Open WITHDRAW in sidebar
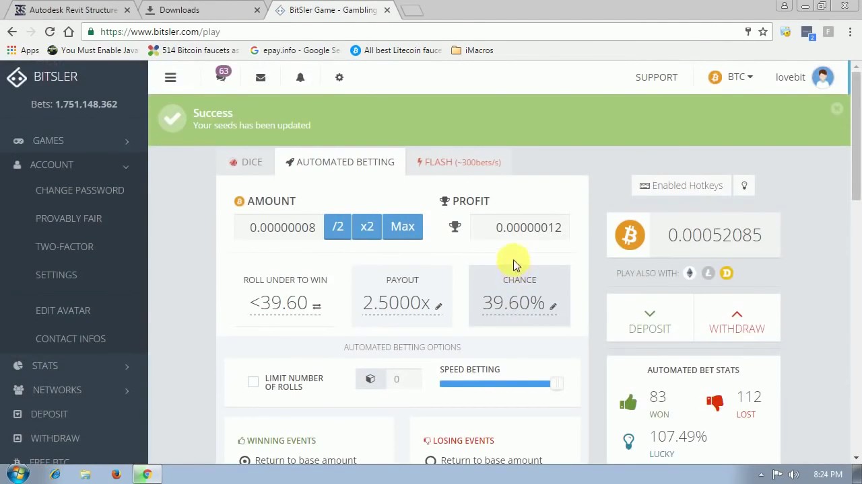 [x=55, y=438]
